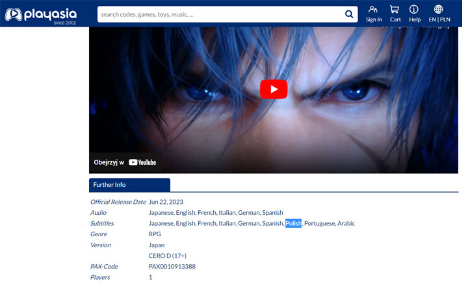
Task: Click the Japan version value
Action: 157,245
